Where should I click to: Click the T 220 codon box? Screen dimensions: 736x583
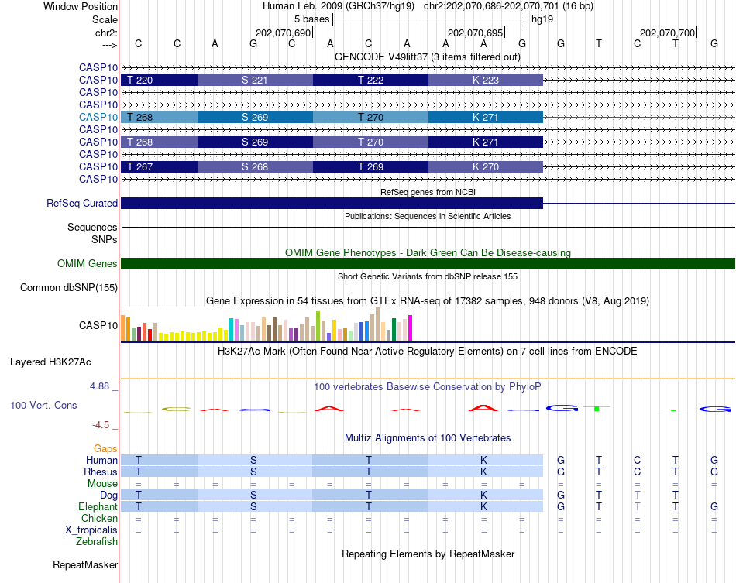[159, 81]
